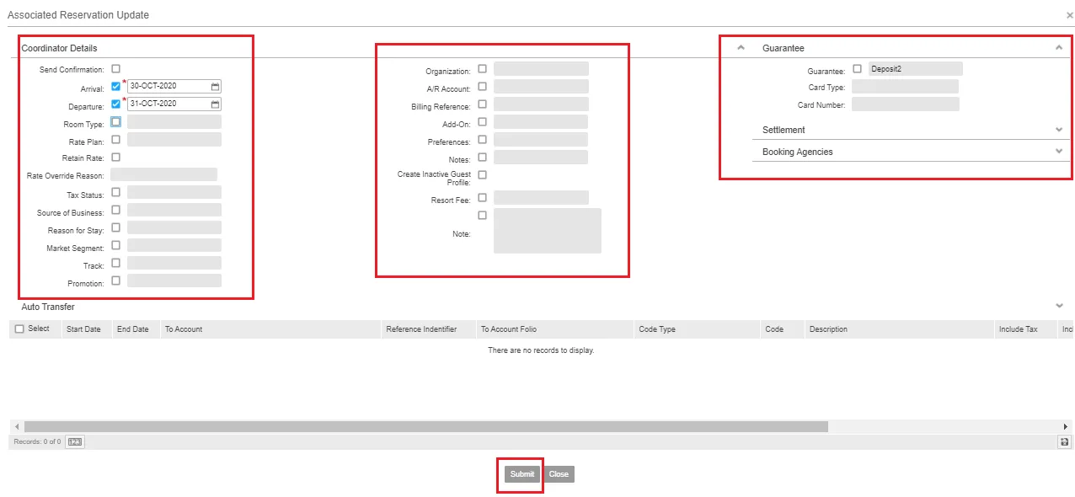The width and height of the screenshot is (1075, 497).
Task: Tick the Guarantee checkbox next to Deposit2
Action: (x=858, y=69)
